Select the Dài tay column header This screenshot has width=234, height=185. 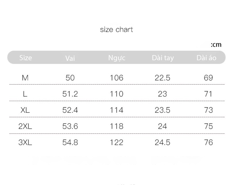(x=163, y=58)
